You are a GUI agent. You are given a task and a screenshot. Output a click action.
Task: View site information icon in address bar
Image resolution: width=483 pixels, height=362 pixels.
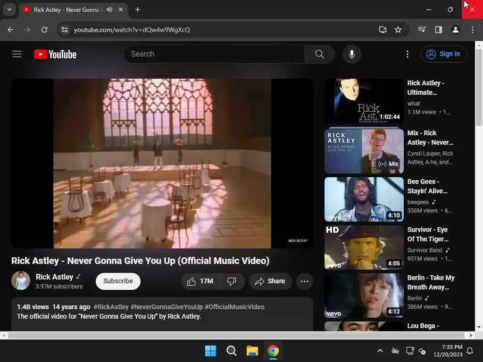[65, 30]
